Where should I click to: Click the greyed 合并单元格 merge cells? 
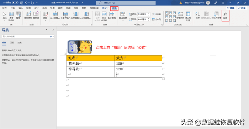tap(97, 16)
